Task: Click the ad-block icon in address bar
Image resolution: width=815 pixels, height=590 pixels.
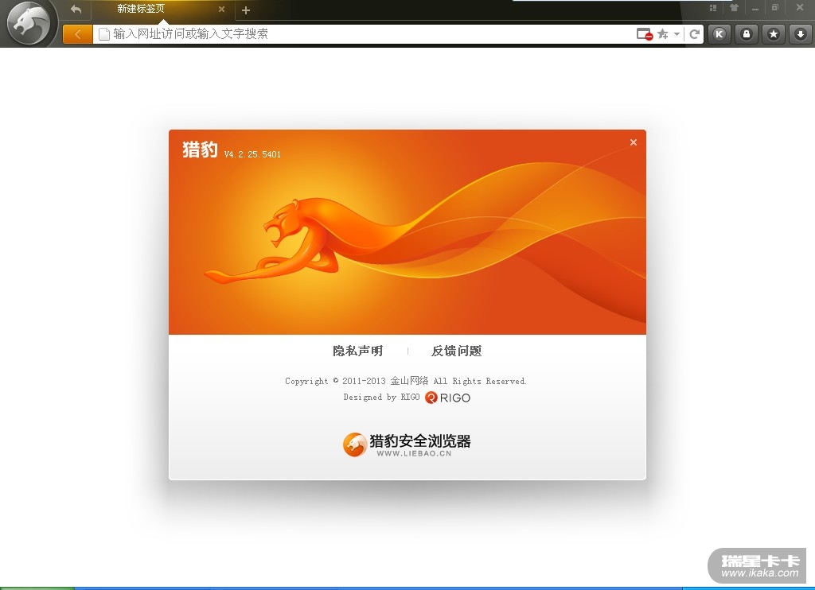Action: (x=645, y=34)
